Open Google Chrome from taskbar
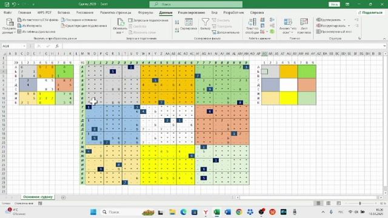 pos(239,212)
